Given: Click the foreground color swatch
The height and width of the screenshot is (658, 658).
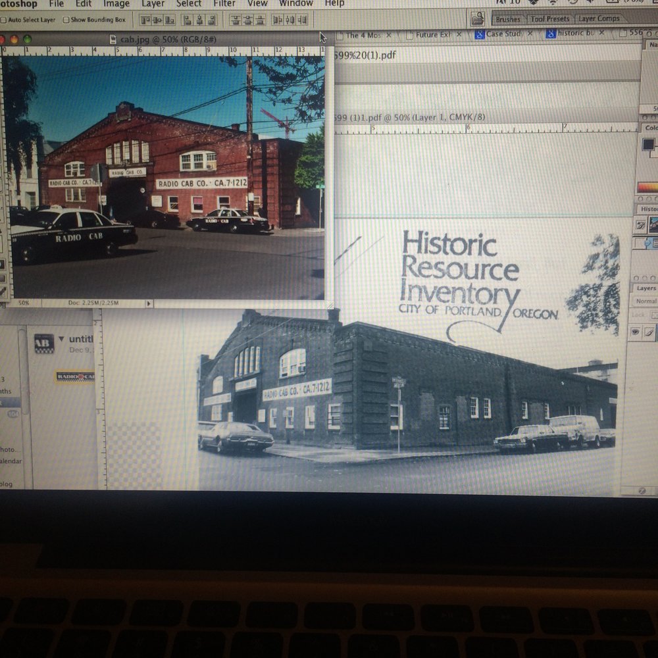Looking at the screenshot, I should coord(648,144).
